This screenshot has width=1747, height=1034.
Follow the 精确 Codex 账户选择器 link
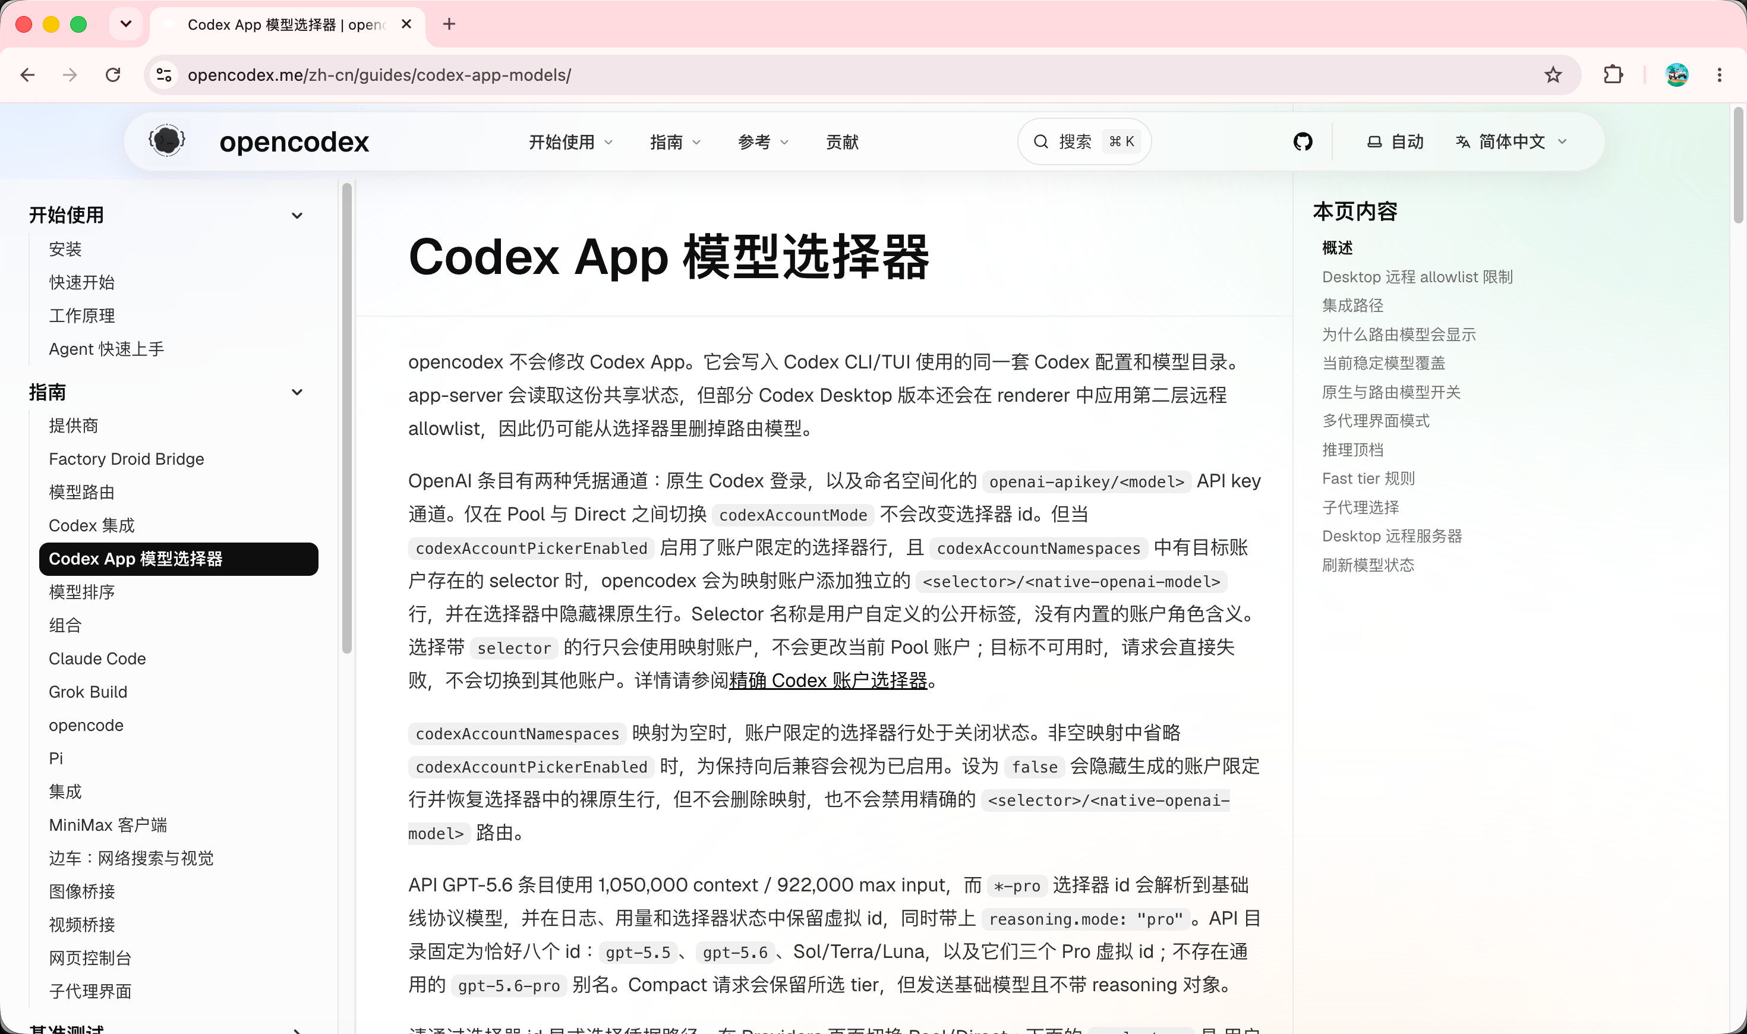828,681
